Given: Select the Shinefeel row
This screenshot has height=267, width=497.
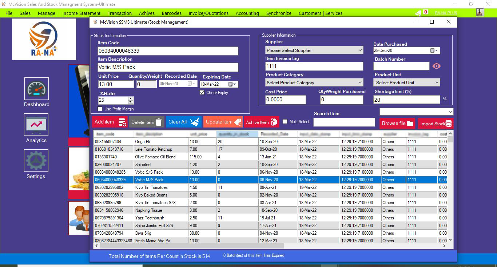Looking at the screenshot, I should click(x=270, y=164).
